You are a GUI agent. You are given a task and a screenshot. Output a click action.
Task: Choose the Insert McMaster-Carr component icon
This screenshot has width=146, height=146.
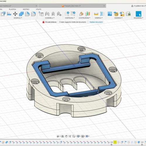(128, 14)
